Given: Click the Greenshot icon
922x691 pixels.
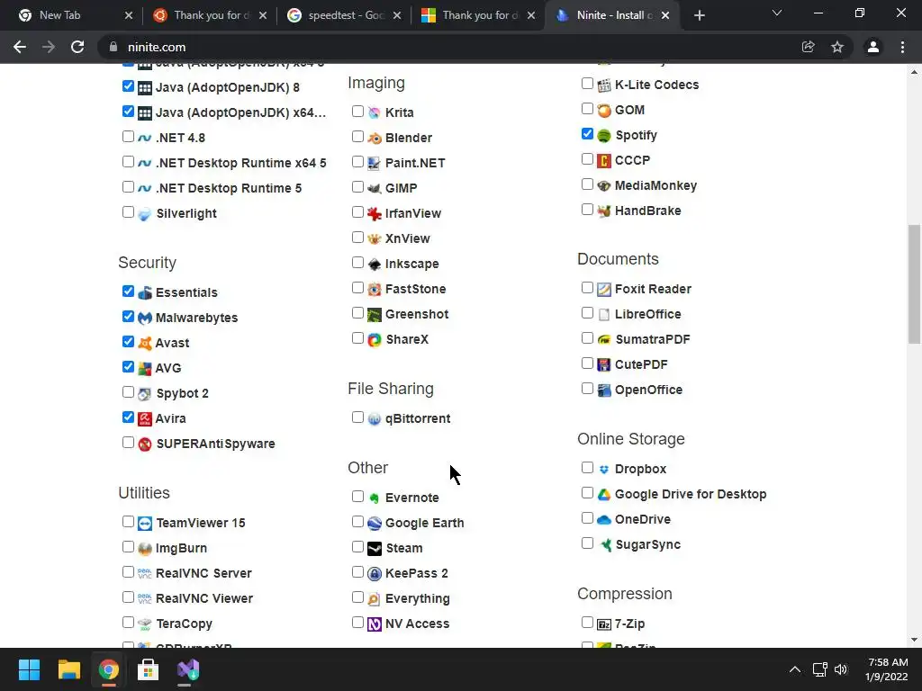Looking at the screenshot, I should point(375,314).
